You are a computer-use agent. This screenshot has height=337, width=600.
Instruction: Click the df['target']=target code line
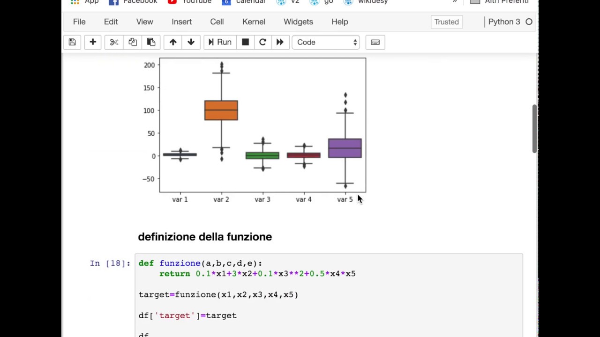coord(187,315)
